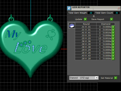Click the 'My' engraved text on pendant

tap(13, 35)
